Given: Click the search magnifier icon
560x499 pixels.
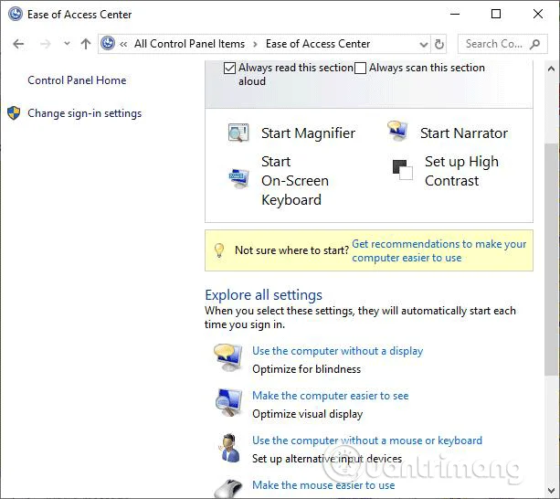Looking at the screenshot, I should coord(534,44).
